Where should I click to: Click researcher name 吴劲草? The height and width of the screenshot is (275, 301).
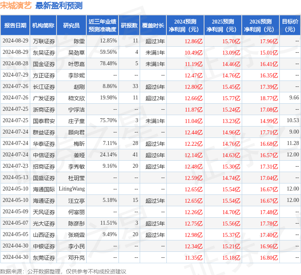tap(77, 53)
